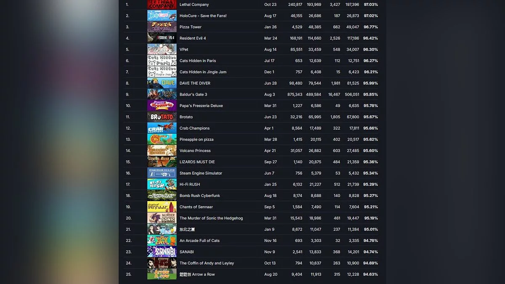
Task: Open the An Arcade Full of Cats link
Action: click(199, 240)
